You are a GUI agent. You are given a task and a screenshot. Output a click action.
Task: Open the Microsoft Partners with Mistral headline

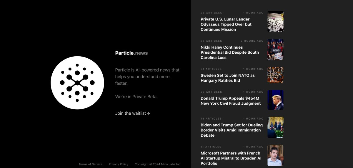click(231, 158)
